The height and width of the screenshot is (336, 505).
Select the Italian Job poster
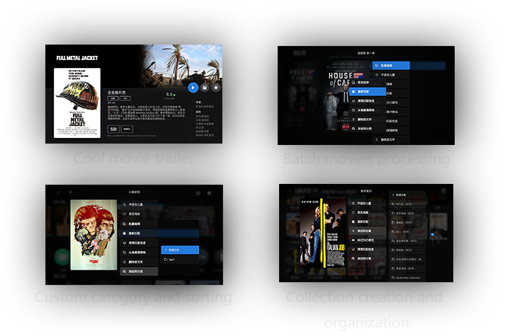[324, 233]
